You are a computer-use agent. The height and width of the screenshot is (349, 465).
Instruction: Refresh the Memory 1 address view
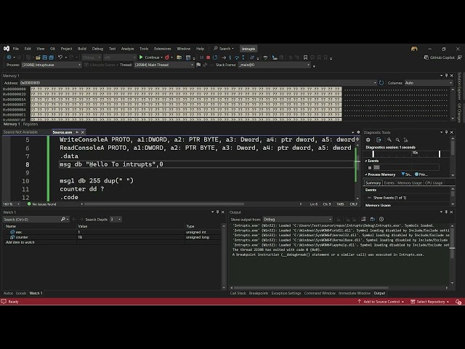tap(381, 83)
